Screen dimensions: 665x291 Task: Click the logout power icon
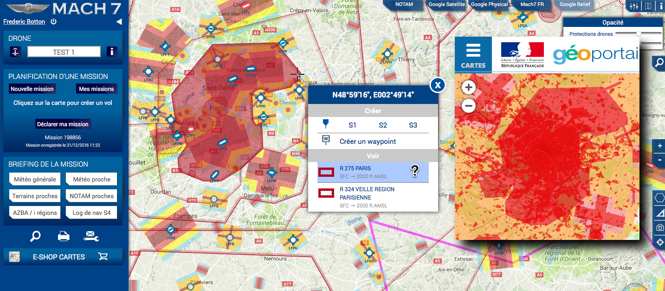(54, 21)
